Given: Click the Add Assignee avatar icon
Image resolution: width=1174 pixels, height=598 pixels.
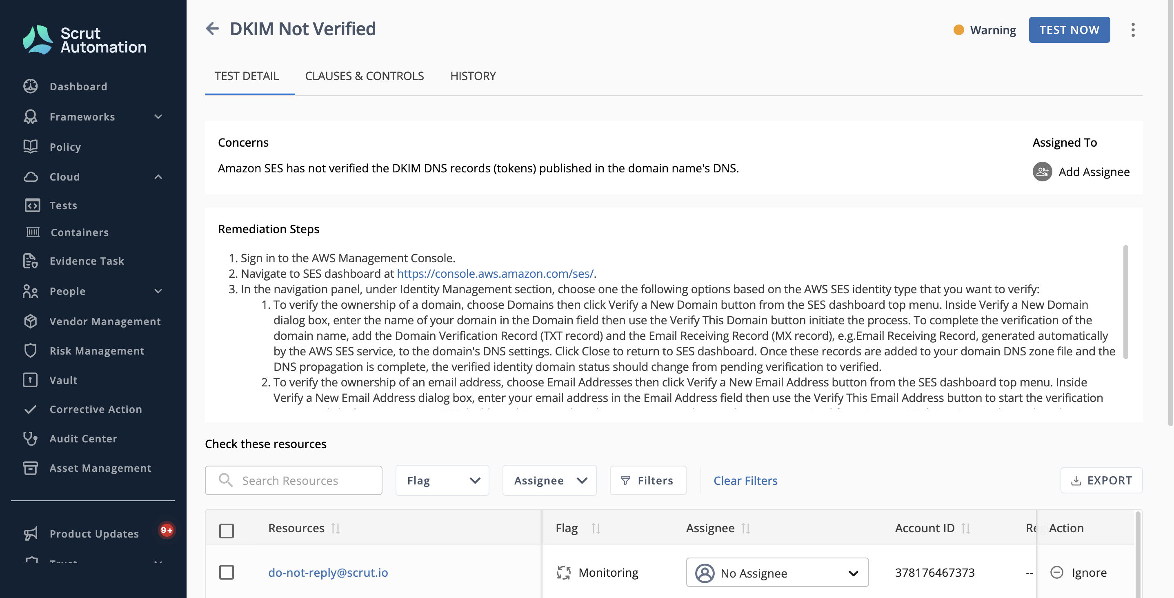Looking at the screenshot, I should [1042, 172].
